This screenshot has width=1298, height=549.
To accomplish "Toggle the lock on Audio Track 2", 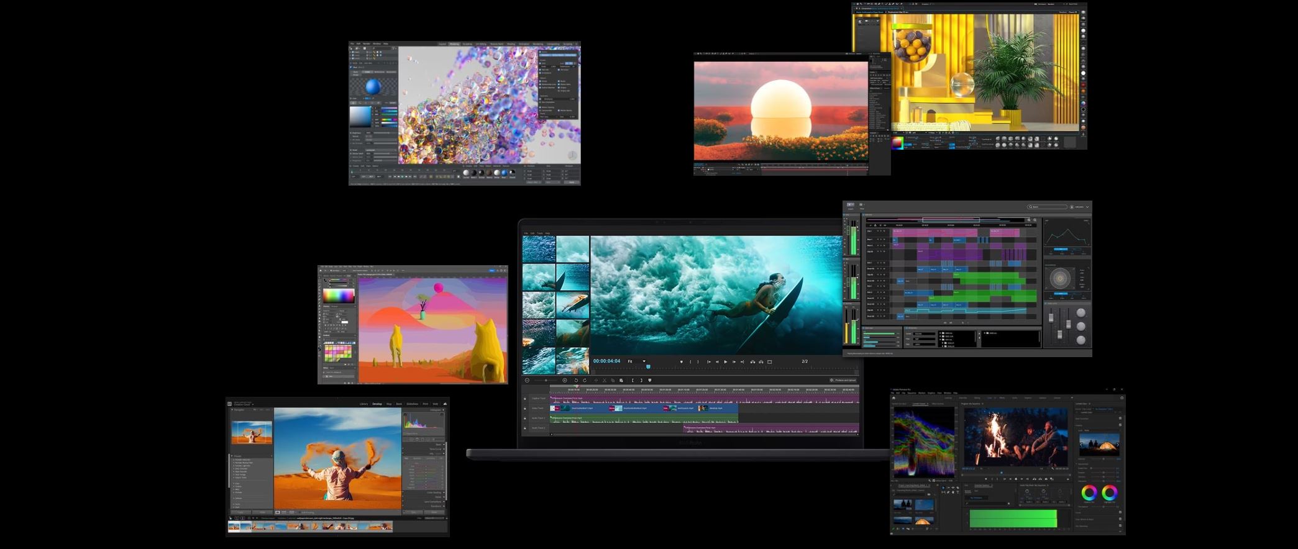I will (525, 428).
